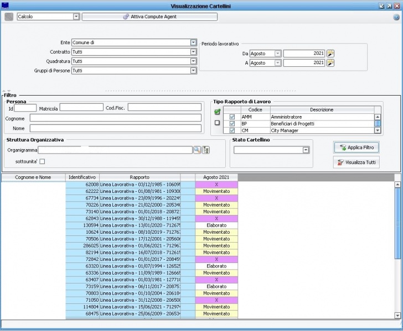The image size is (403, 331).
Task: Click the deselect-all empty box icon
Action: 218,123
